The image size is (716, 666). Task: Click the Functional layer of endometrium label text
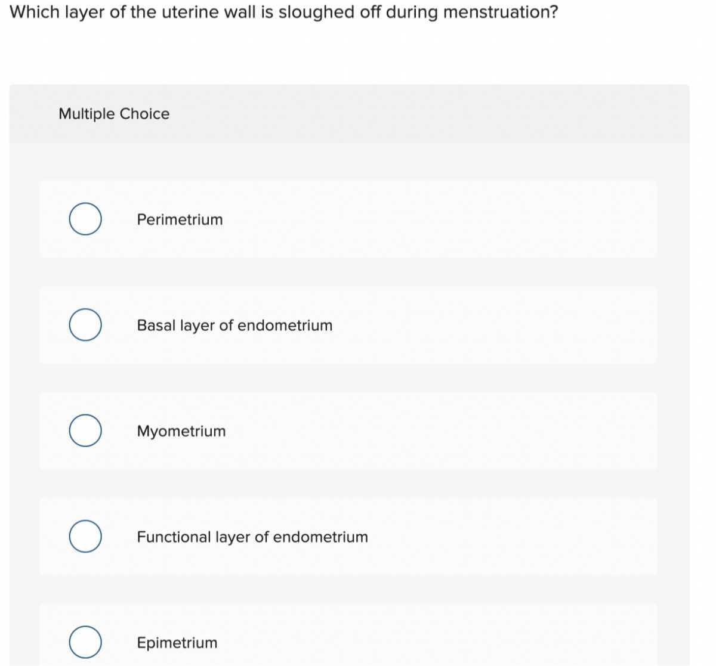252,536
